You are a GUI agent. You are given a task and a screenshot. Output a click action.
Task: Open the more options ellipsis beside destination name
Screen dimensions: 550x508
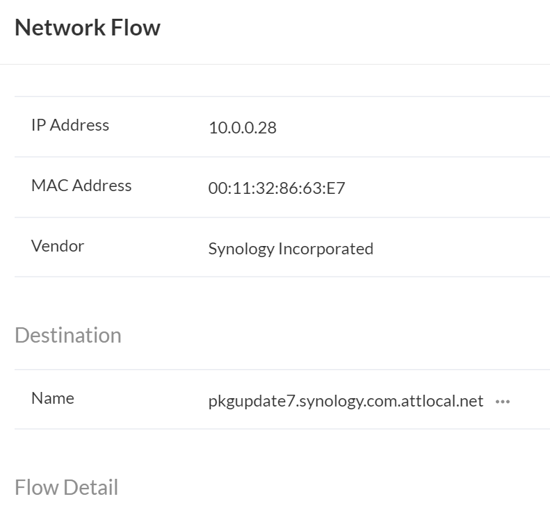tap(503, 402)
